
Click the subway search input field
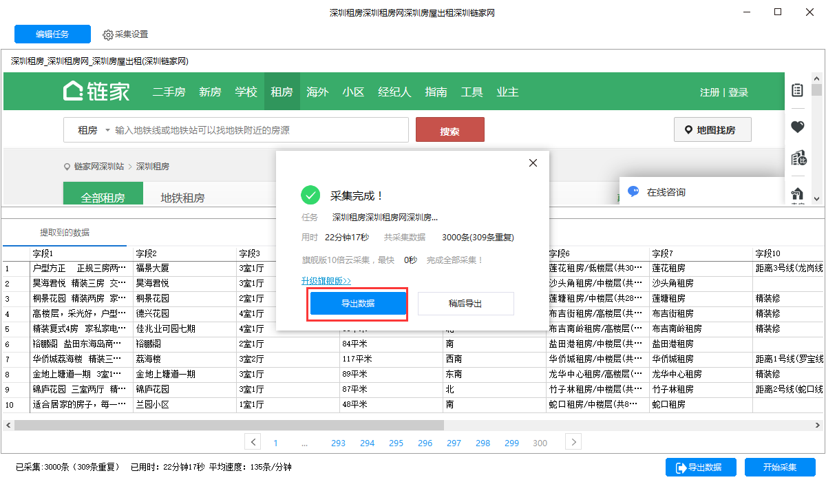[260, 130]
